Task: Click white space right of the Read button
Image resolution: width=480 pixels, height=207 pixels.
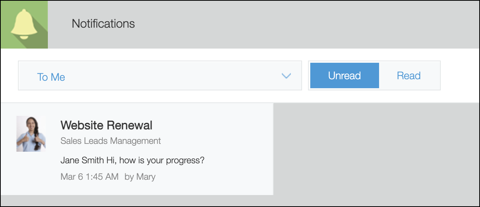Action: (459, 76)
